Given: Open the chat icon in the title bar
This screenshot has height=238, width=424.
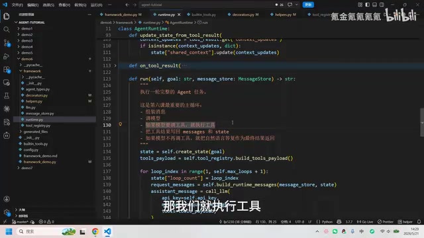Looking at the screenshot, I should 290,5.
